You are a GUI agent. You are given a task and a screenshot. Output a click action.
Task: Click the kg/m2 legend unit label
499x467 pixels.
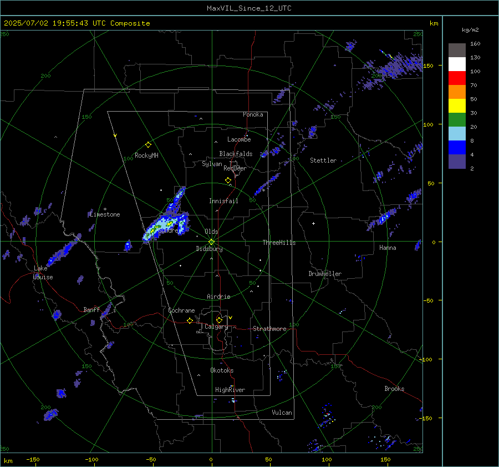coord(470,30)
